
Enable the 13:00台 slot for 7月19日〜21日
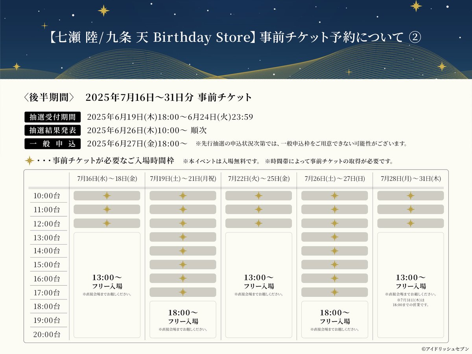point(182,237)
